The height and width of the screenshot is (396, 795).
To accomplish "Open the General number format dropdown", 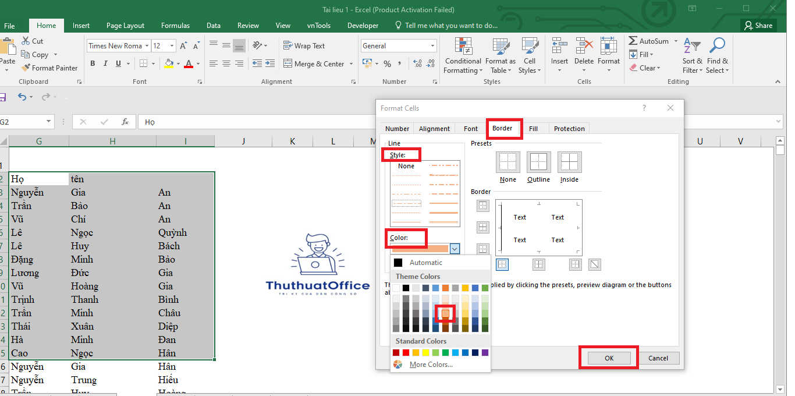I will [x=433, y=46].
